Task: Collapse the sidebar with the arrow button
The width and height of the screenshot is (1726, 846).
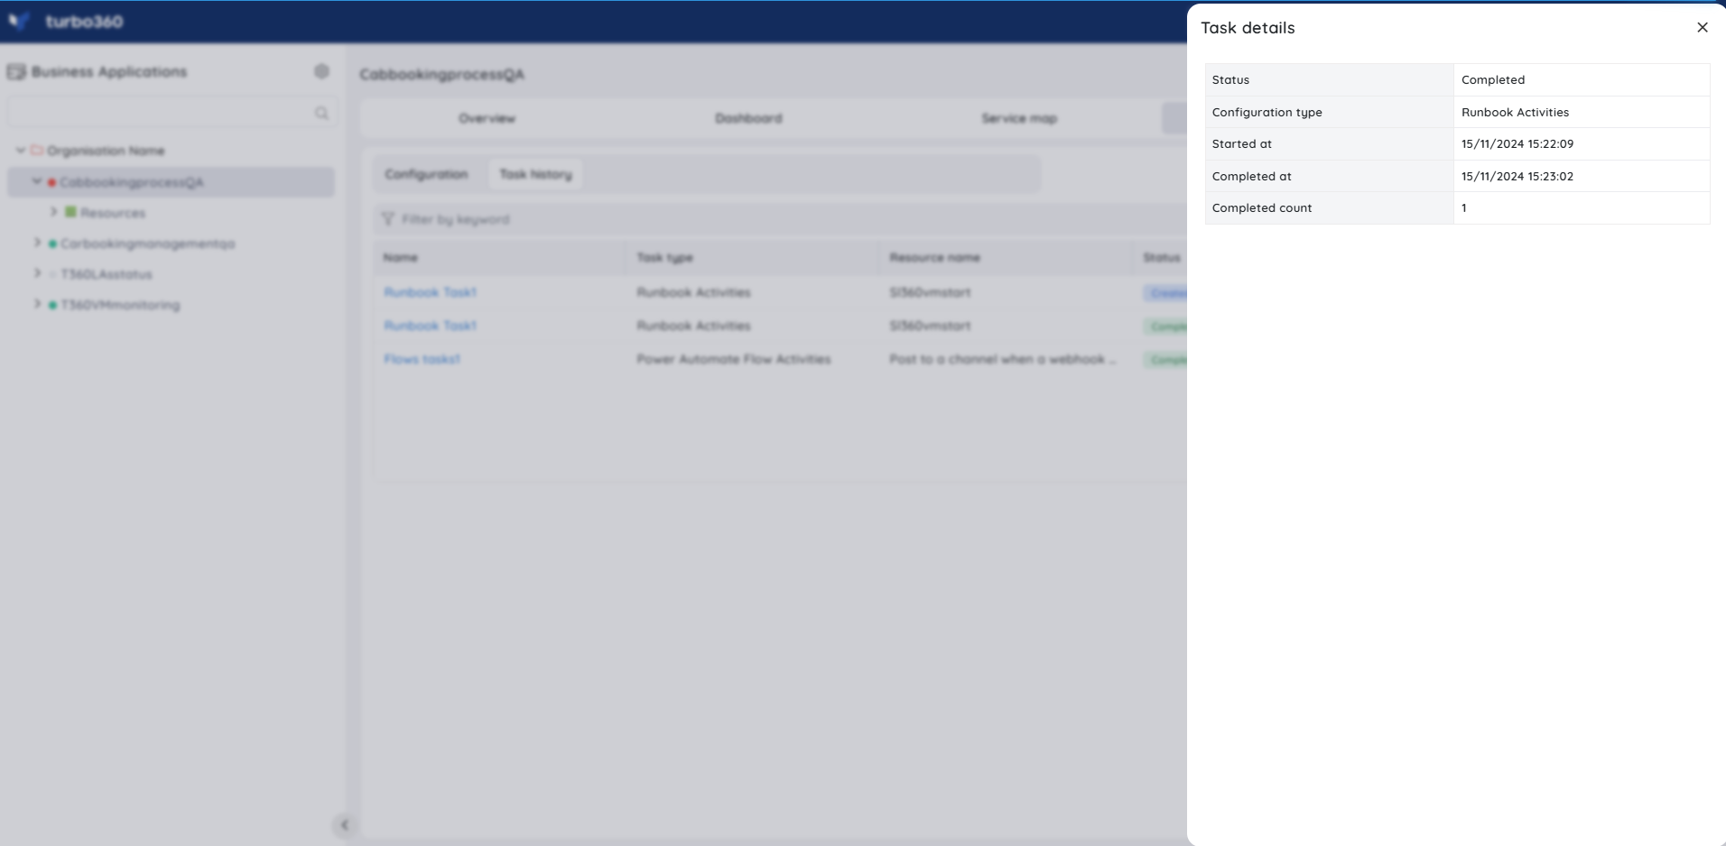Action: (344, 824)
